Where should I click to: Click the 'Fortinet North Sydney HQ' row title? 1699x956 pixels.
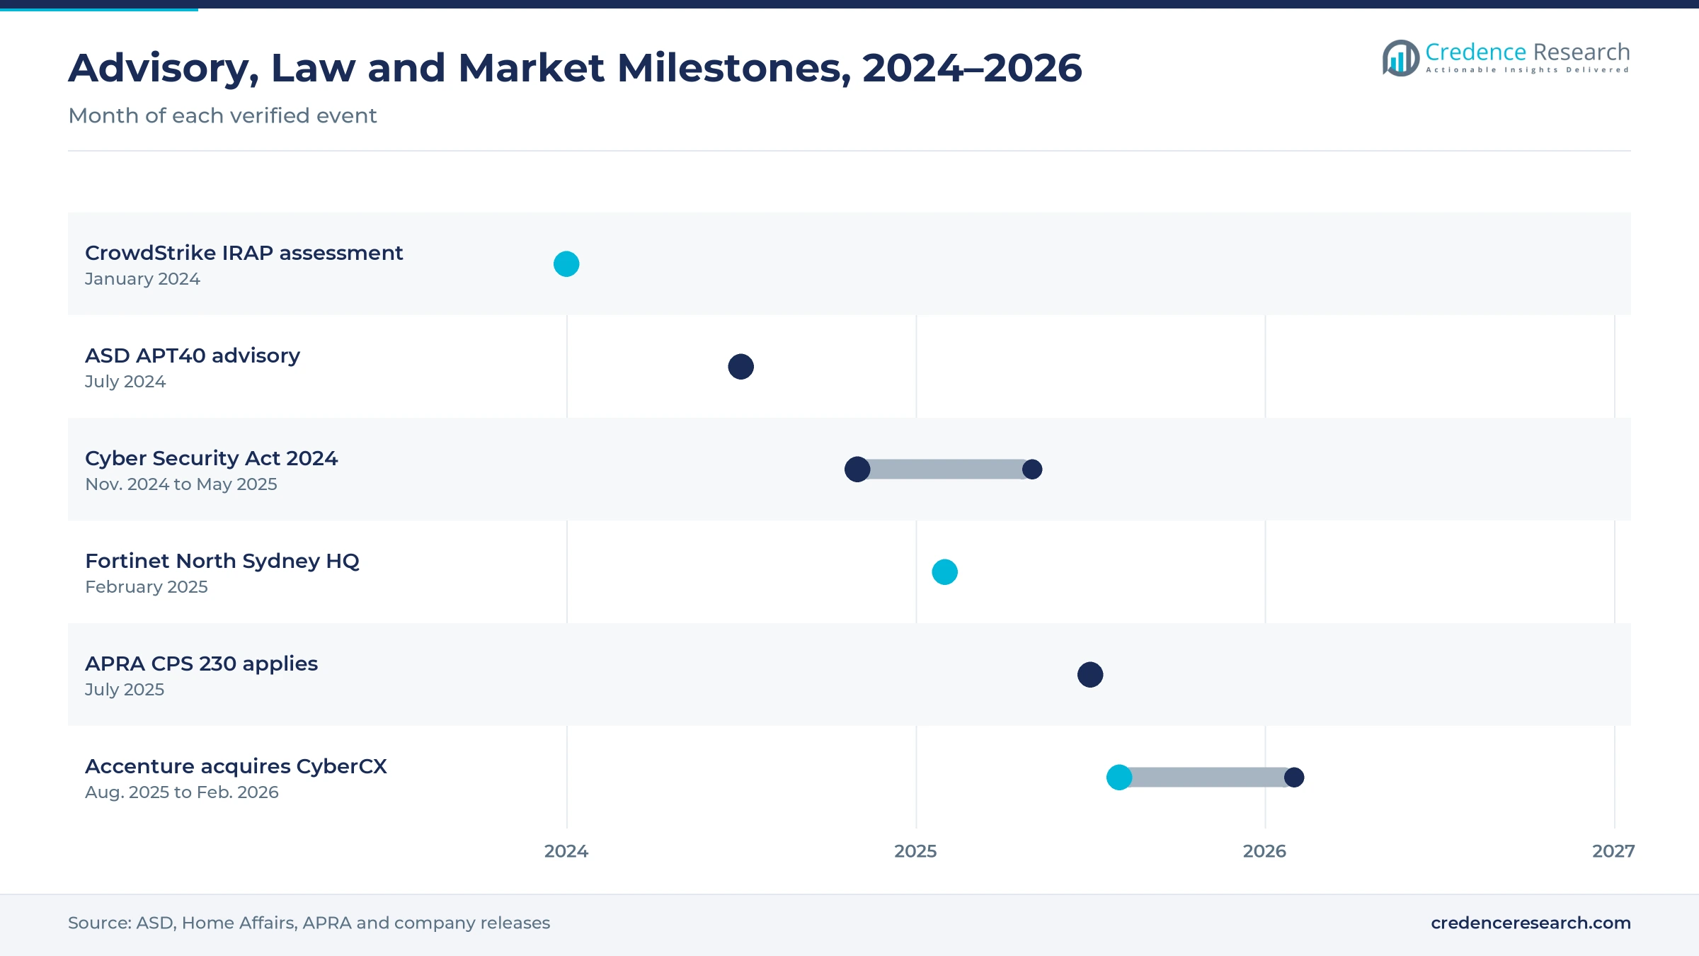pos(222,561)
